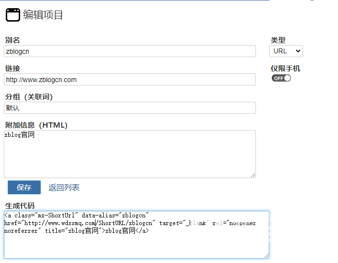
Task: Click the 生成代码 textarea resize corner
Action: [266, 256]
